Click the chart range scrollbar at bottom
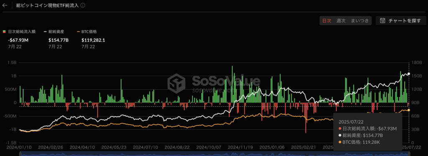 pyautogui.click(x=214, y=154)
